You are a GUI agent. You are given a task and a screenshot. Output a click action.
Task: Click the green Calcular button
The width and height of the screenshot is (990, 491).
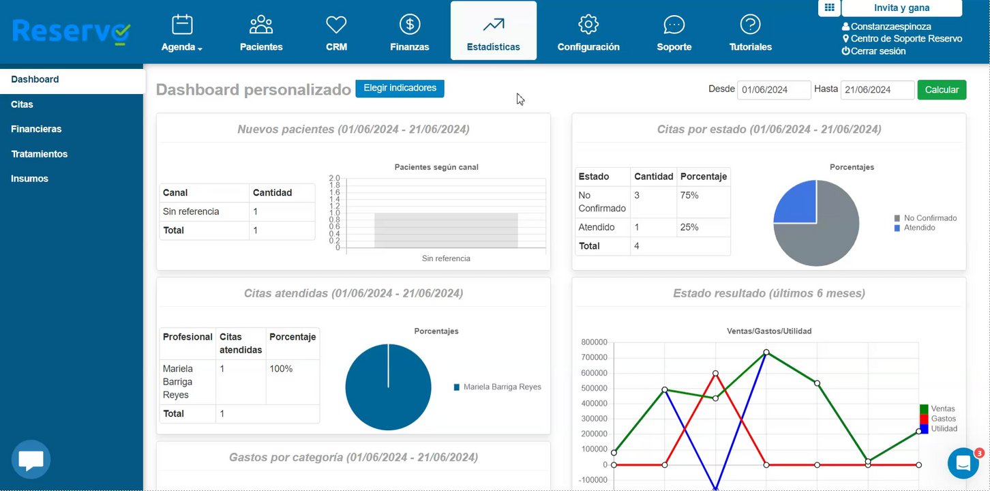coord(942,90)
